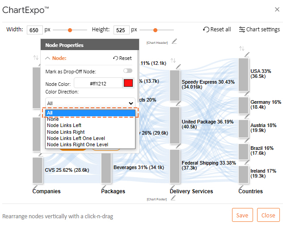
Task: Click the Save button
Action: point(242,215)
